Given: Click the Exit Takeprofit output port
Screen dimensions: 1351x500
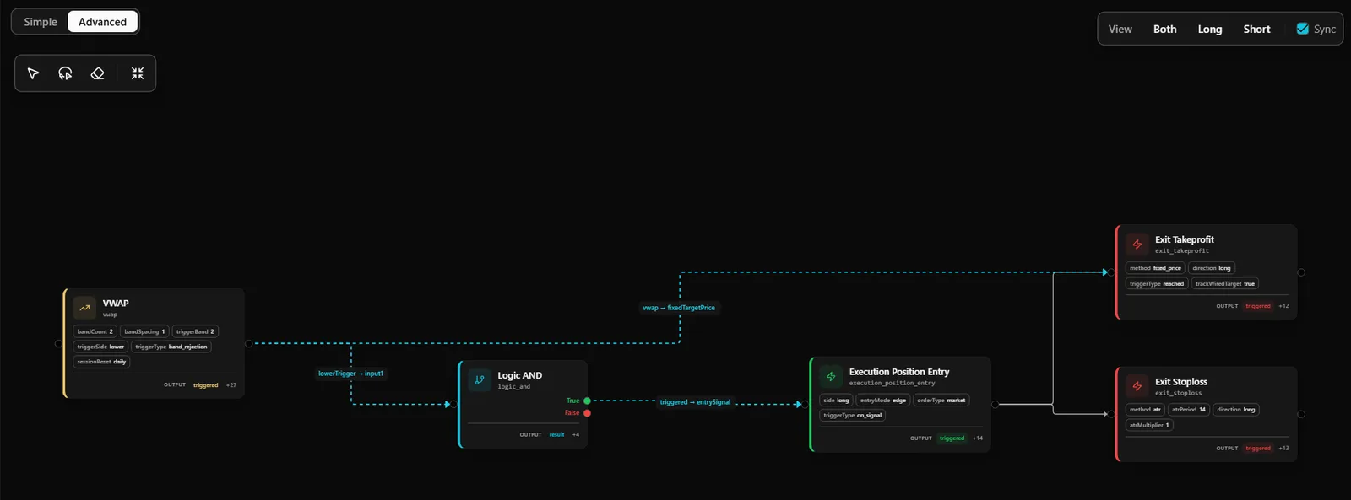Looking at the screenshot, I should pyautogui.click(x=1301, y=272).
